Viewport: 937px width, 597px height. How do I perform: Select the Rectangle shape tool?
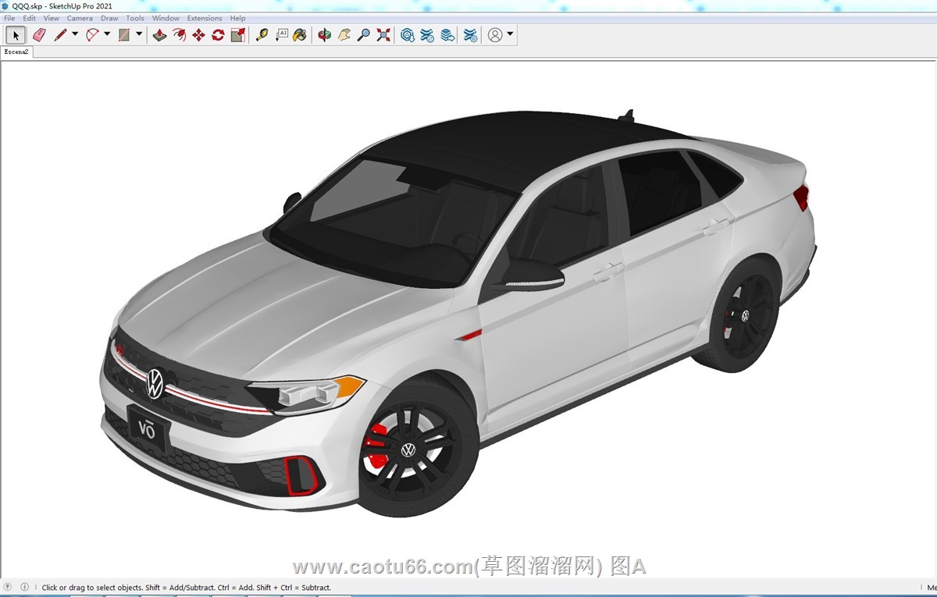(x=124, y=35)
